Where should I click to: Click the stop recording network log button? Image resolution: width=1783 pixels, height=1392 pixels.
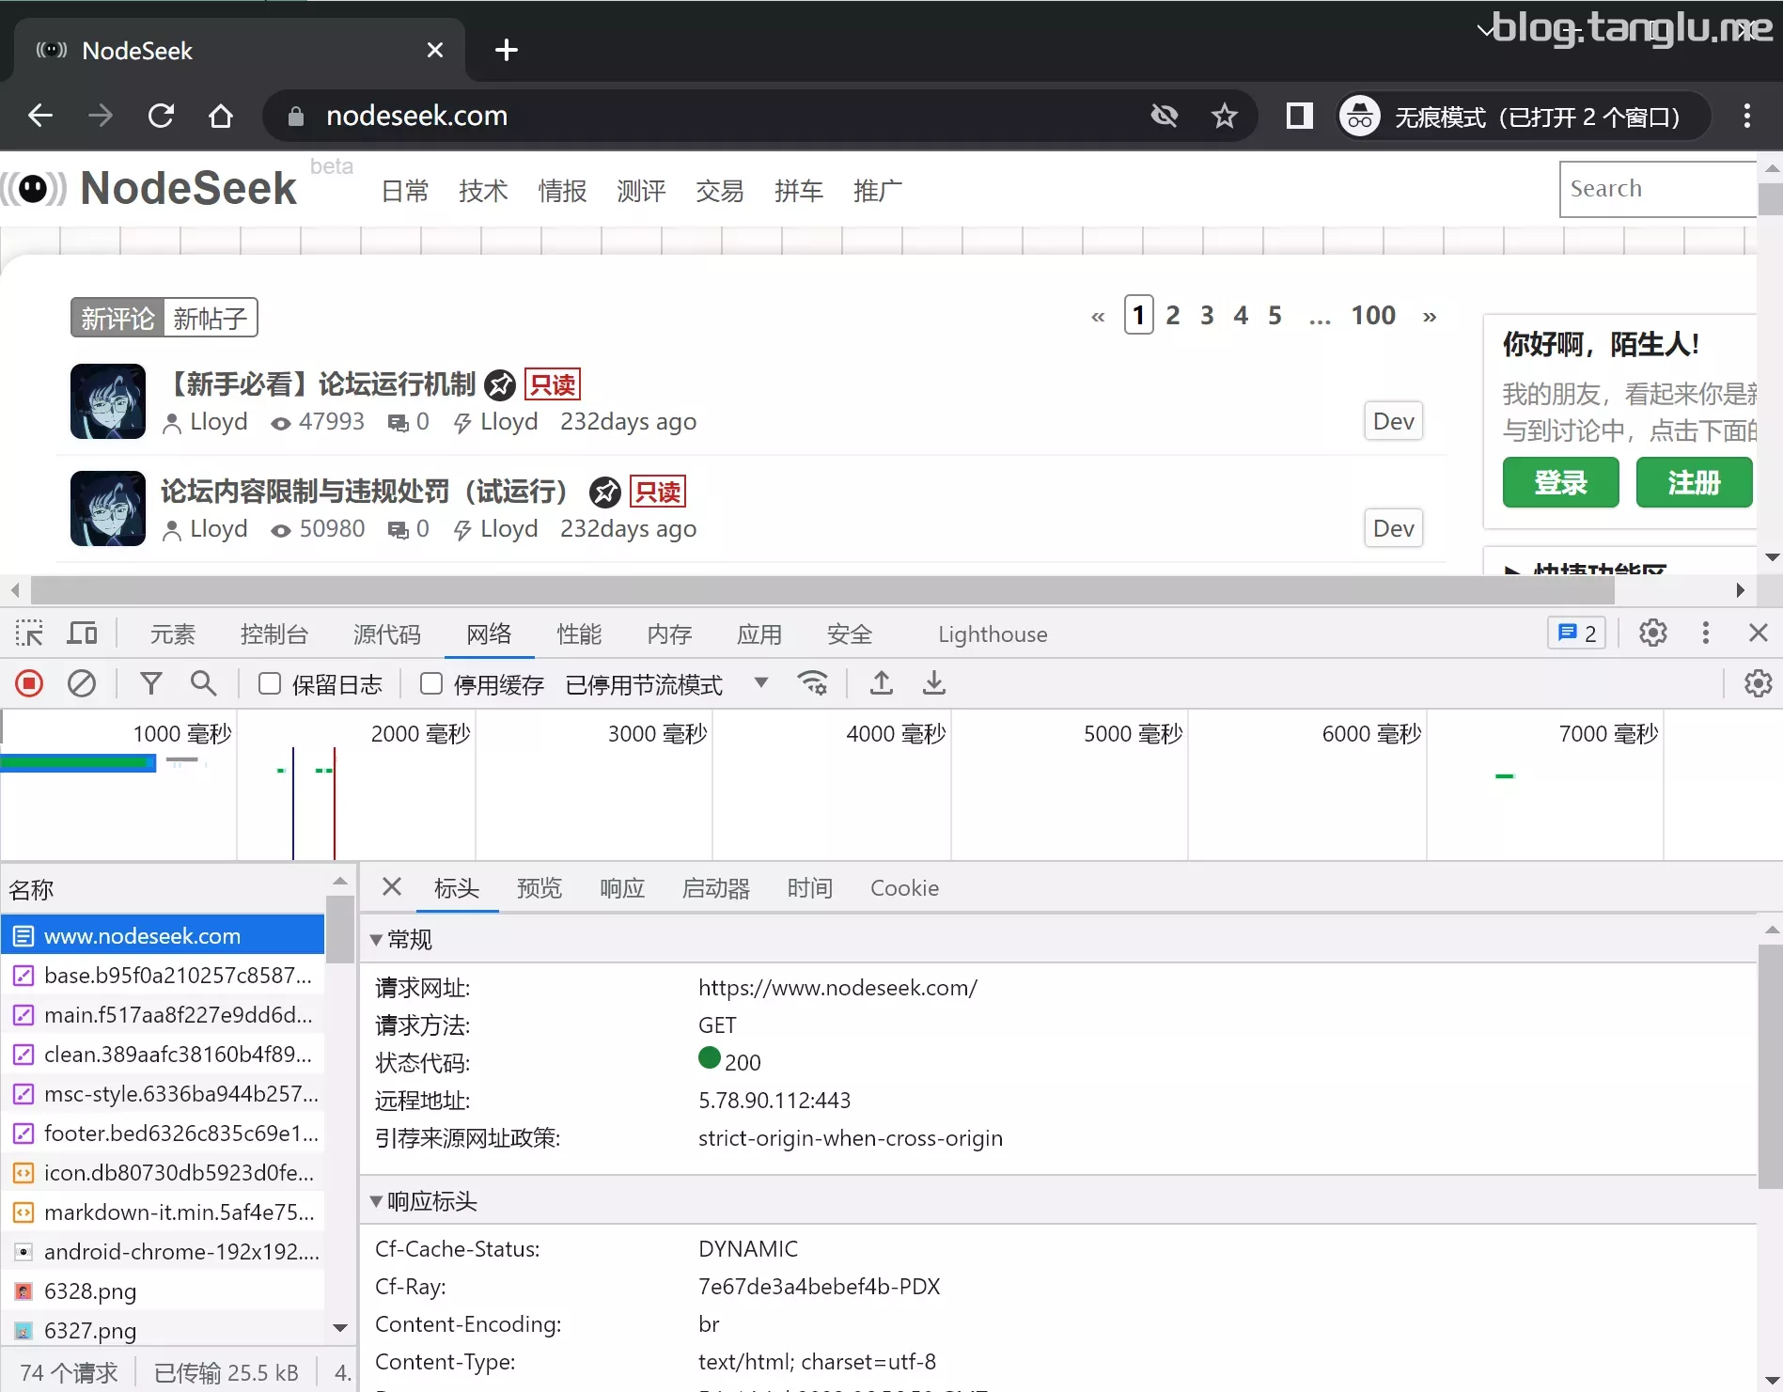(x=29, y=683)
